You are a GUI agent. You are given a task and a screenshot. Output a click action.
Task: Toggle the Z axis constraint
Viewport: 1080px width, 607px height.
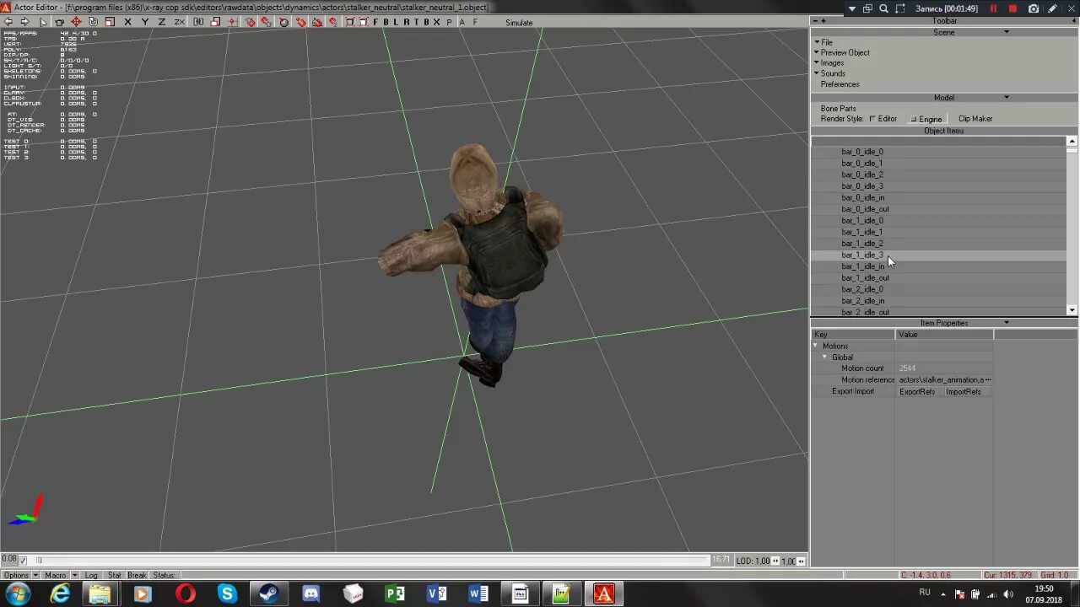point(161,22)
